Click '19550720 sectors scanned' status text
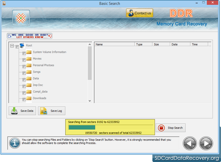Viewport: 221px width, 162px height. point(113,133)
